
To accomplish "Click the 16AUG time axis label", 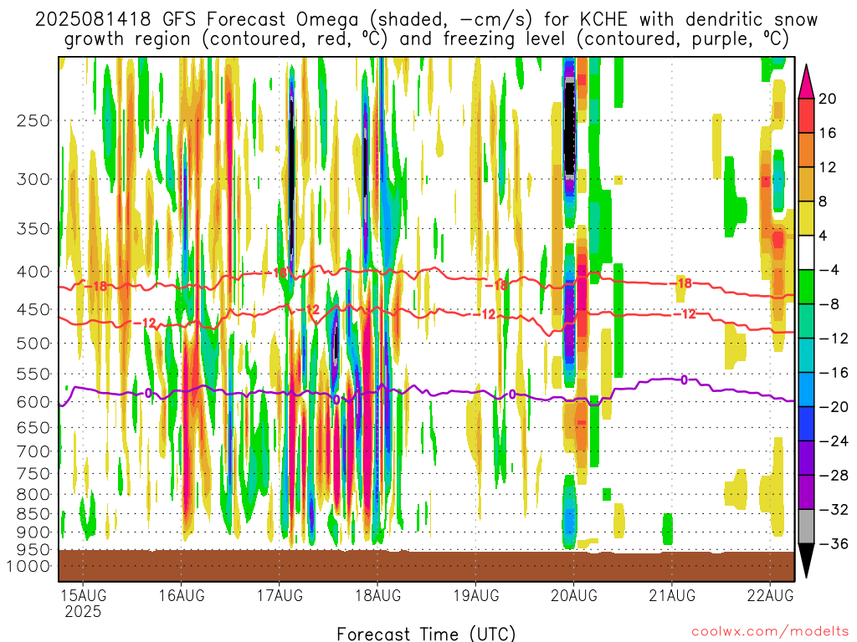I will [182, 595].
